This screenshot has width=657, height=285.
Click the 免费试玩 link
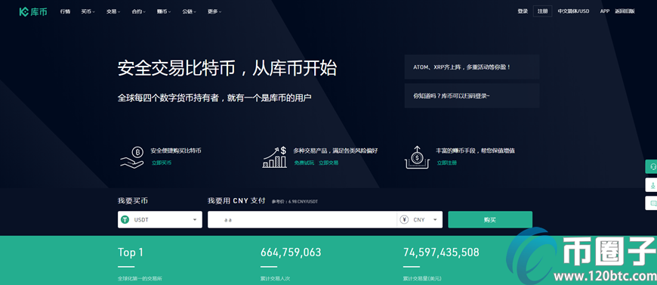click(x=304, y=163)
